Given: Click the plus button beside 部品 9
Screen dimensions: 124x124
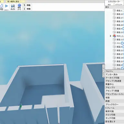Looking at the screenshot, I should [123, 29].
